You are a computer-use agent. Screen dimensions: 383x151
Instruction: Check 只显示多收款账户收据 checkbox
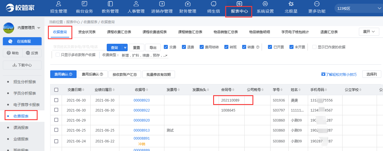click(58, 55)
